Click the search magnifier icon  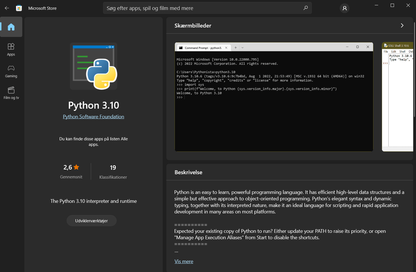coord(305,8)
